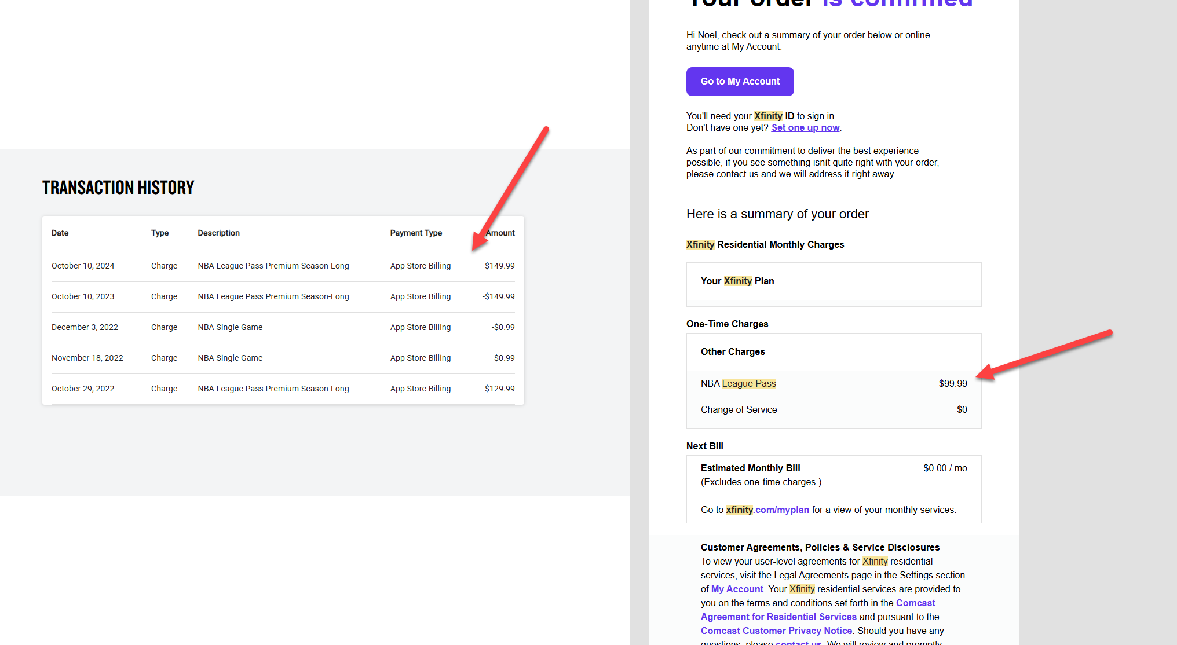Click the Estimated Monthly Bill label
The image size is (1177, 645).
[751, 468]
